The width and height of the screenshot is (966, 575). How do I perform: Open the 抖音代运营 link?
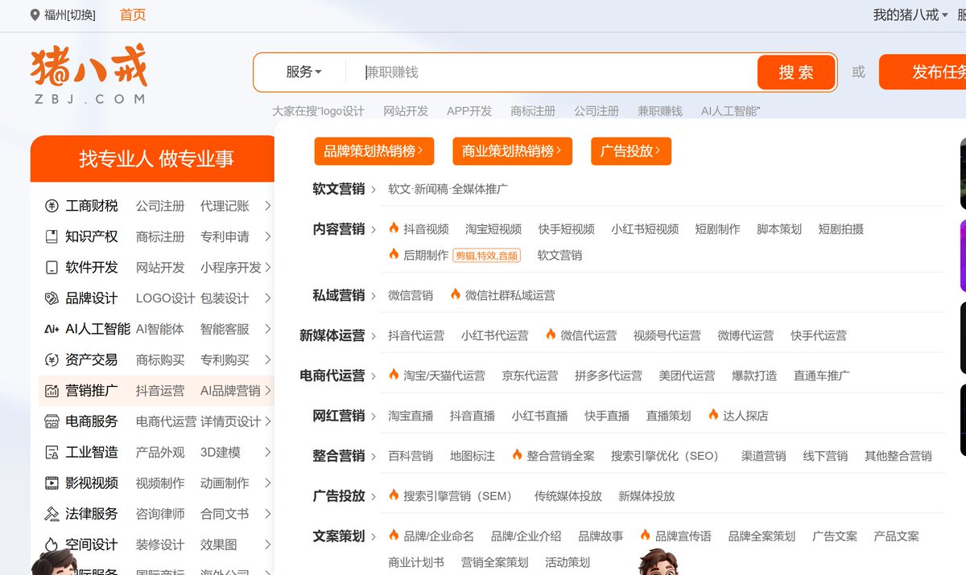click(x=416, y=335)
